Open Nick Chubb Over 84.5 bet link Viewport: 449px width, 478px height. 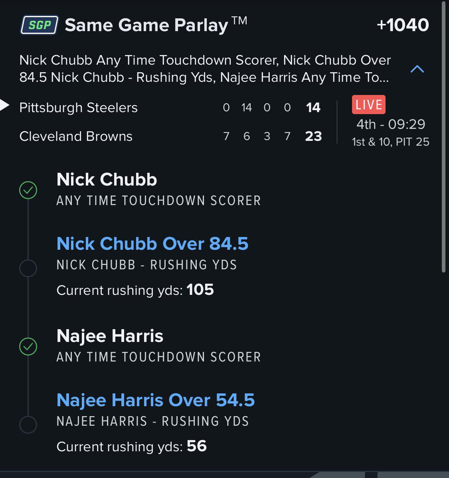(152, 243)
